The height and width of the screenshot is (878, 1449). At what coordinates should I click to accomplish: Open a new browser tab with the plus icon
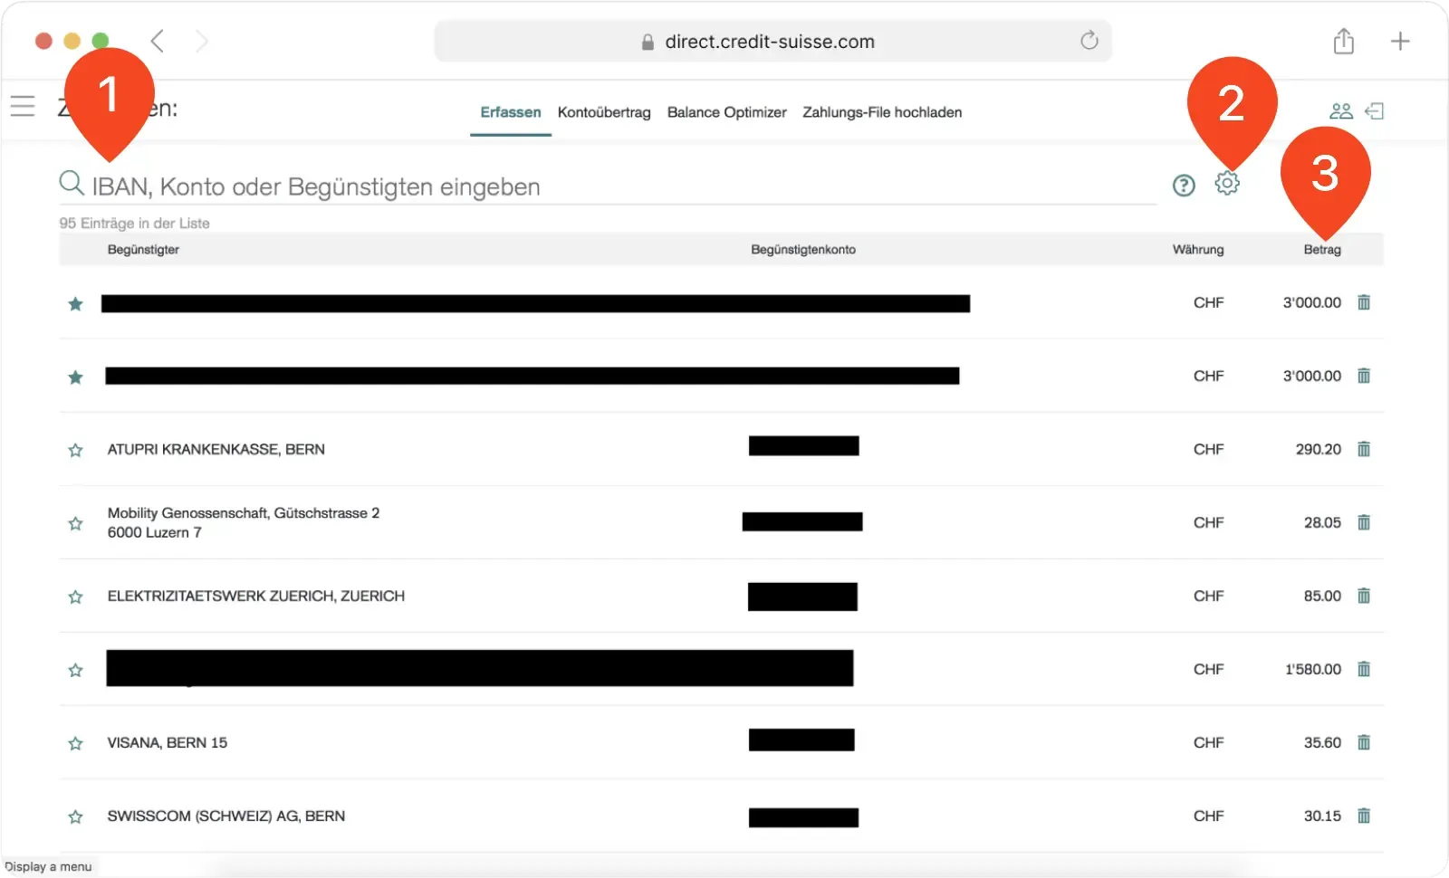pyautogui.click(x=1401, y=41)
